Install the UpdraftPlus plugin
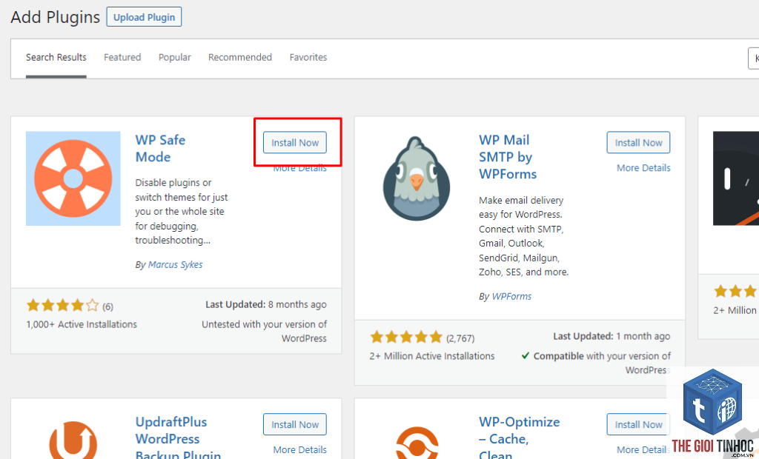The width and height of the screenshot is (759, 459). (295, 425)
